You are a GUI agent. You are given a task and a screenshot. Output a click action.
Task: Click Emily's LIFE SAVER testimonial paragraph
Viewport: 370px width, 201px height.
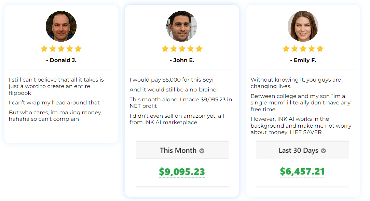coord(301,126)
